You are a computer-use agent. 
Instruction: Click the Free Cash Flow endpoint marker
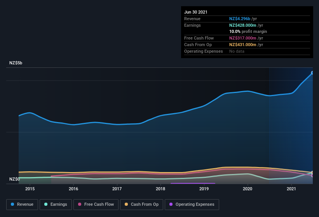[x=312, y=176]
